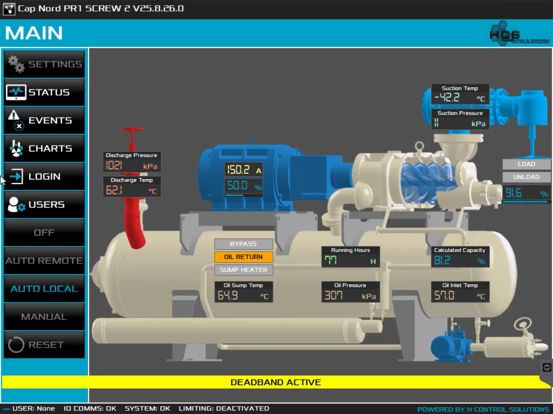Screen dimensions: 553x414
Task: Click the Reset circular arrow icon
Action: coord(16,345)
